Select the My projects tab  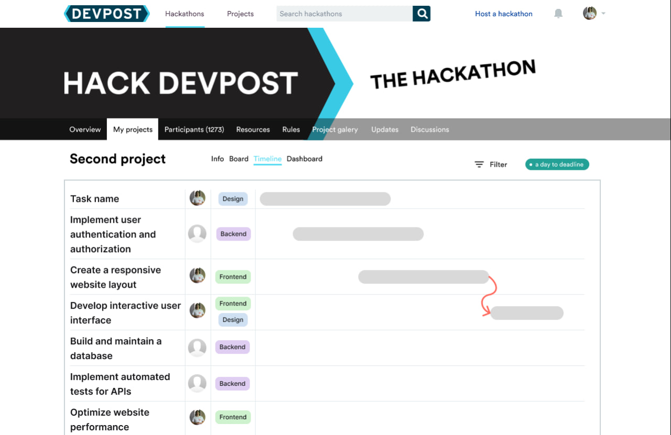[133, 129]
